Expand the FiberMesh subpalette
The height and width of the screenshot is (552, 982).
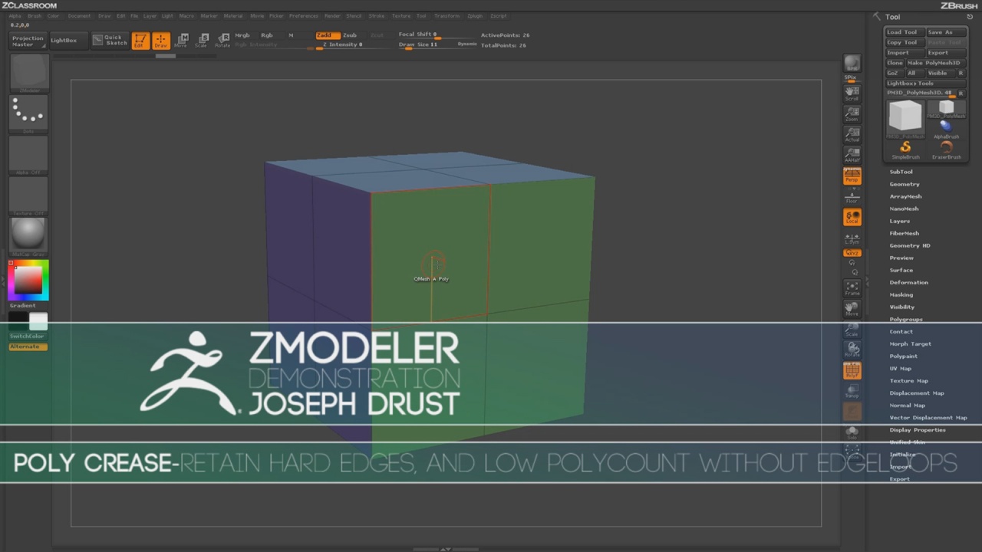905,233
